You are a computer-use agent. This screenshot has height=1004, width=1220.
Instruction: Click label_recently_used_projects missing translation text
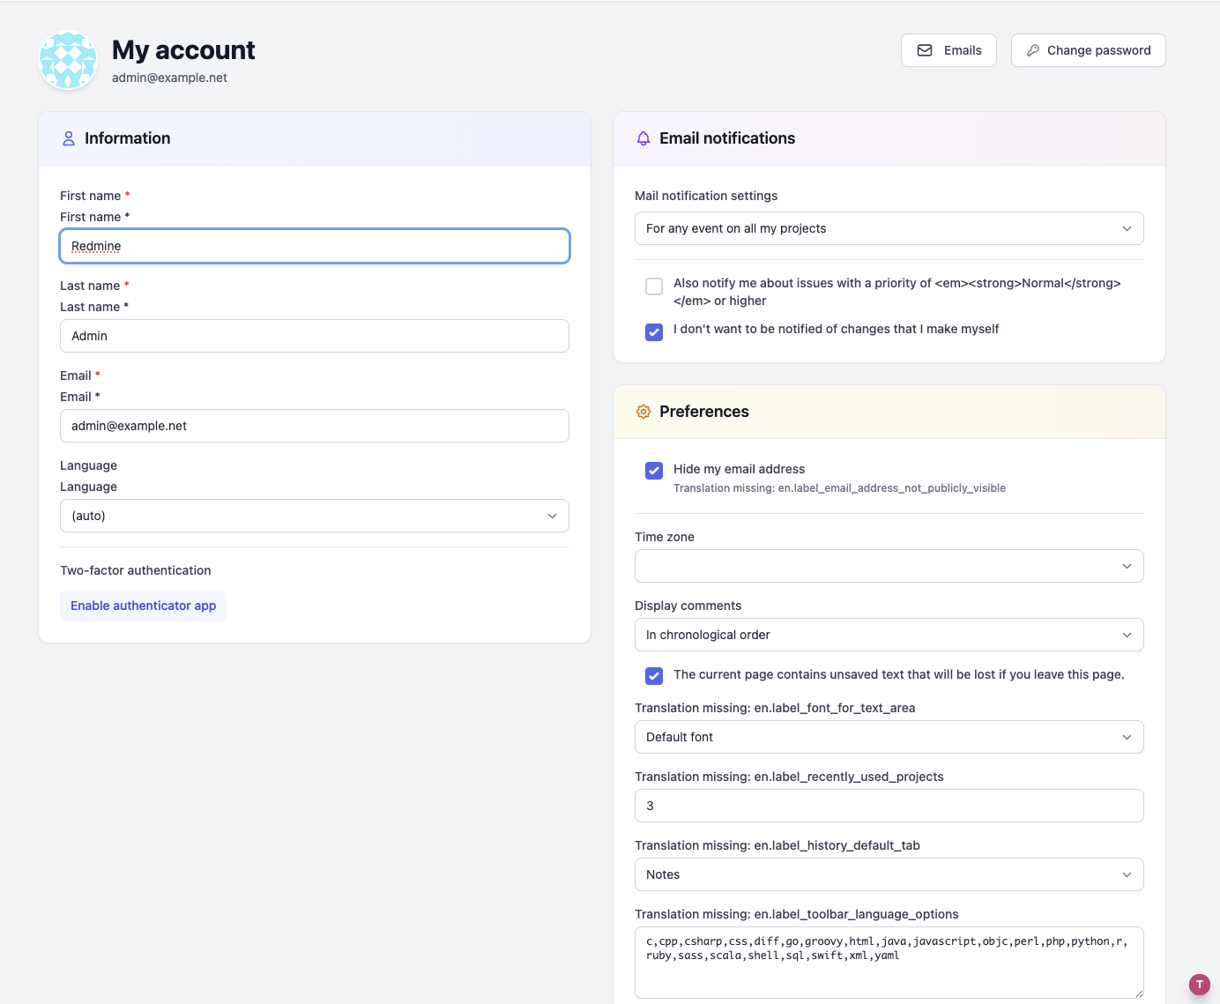[789, 777]
